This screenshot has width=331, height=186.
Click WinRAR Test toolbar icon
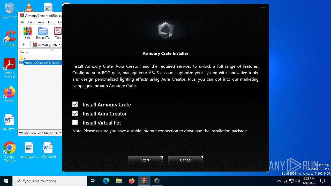58,33
